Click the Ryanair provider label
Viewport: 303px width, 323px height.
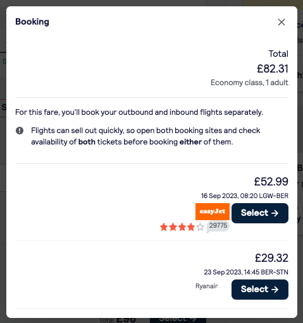pos(206,286)
